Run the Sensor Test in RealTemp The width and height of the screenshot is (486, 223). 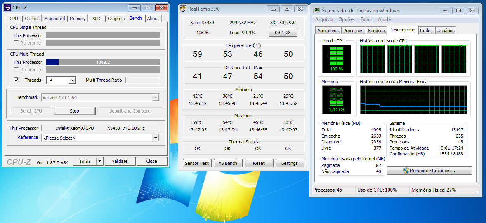click(x=198, y=163)
